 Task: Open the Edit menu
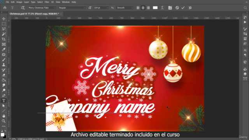13,2
